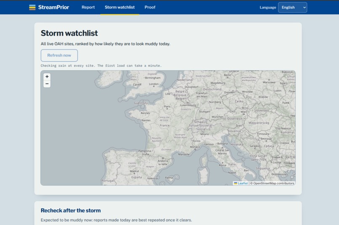Click the Paris label on the map
Viewport: 339px width, 225px height.
167,106
